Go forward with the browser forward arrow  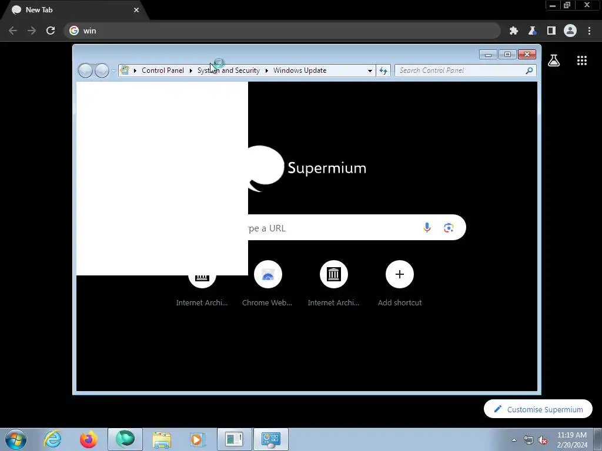pyautogui.click(x=32, y=31)
